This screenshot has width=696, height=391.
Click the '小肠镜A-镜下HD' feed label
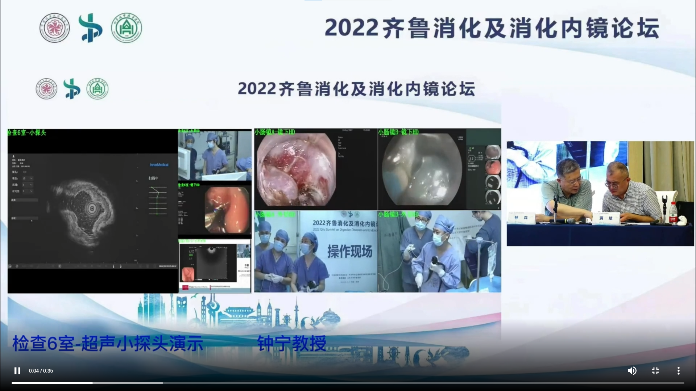(x=275, y=132)
